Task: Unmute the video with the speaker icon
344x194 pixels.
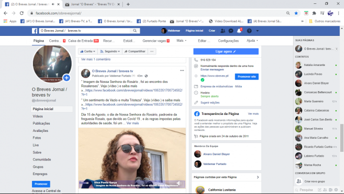Action: coord(178,183)
